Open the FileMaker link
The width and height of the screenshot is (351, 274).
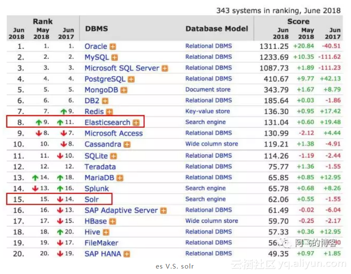(101, 243)
